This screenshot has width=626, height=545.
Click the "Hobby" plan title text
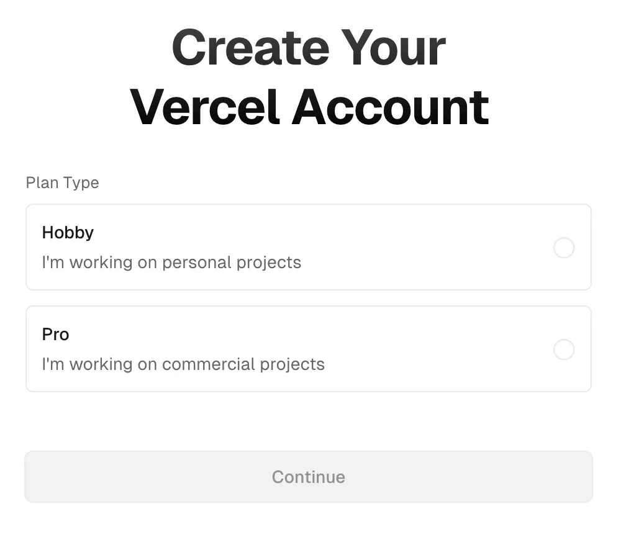(x=68, y=233)
